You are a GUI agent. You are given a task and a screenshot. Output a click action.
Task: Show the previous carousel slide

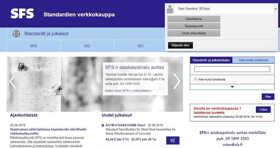point(13,81)
